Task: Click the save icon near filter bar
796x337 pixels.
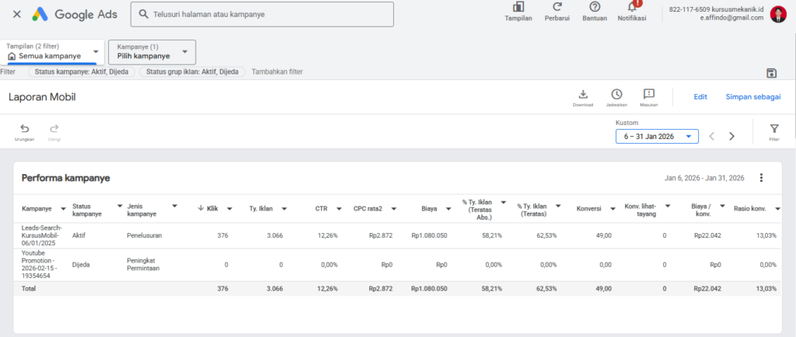Action: point(771,73)
